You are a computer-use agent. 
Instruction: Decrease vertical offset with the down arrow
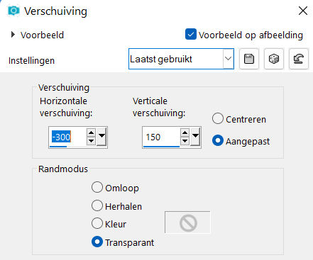point(185,141)
